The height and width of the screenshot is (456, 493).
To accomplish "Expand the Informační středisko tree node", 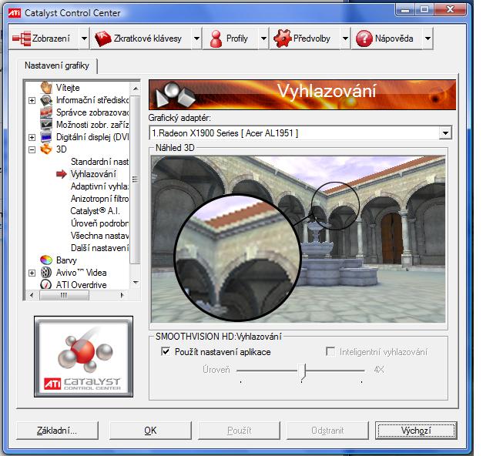I will [x=32, y=100].
